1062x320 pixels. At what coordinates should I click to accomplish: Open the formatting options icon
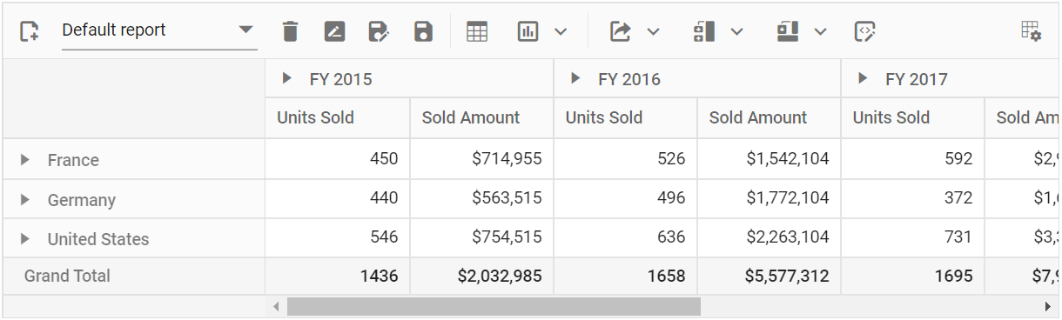864,32
